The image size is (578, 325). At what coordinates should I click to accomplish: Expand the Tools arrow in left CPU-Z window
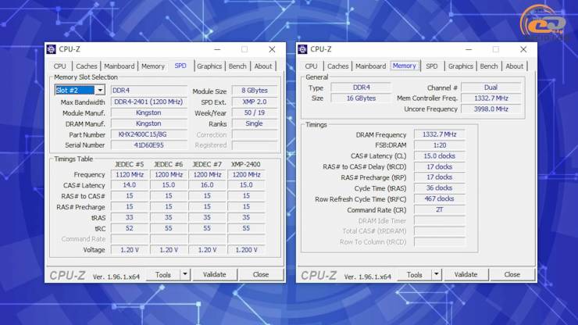click(x=185, y=274)
